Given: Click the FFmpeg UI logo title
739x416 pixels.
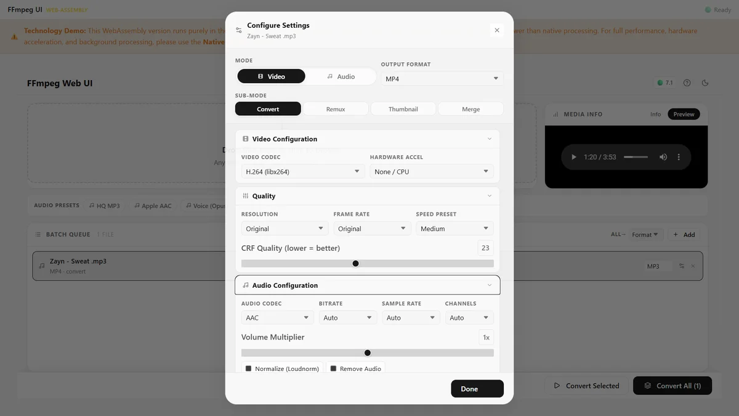Looking at the screenshot, I should [x=25, y=10].
